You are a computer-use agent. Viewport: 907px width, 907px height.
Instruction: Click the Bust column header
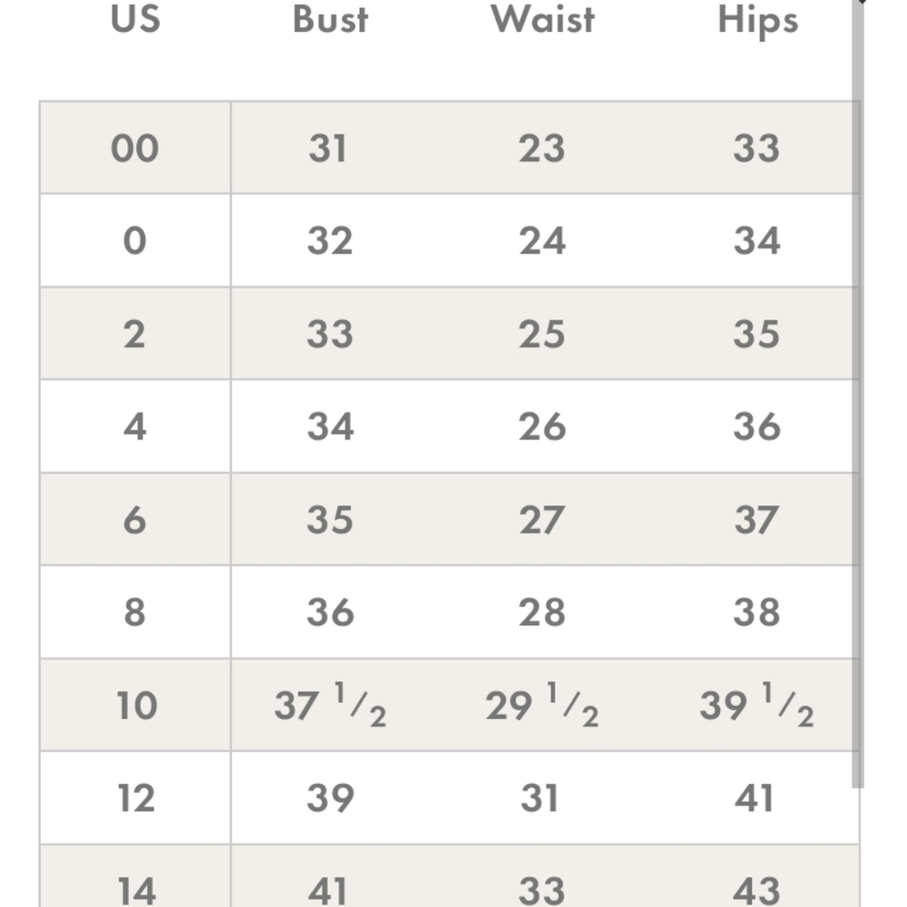coord(330,19)
